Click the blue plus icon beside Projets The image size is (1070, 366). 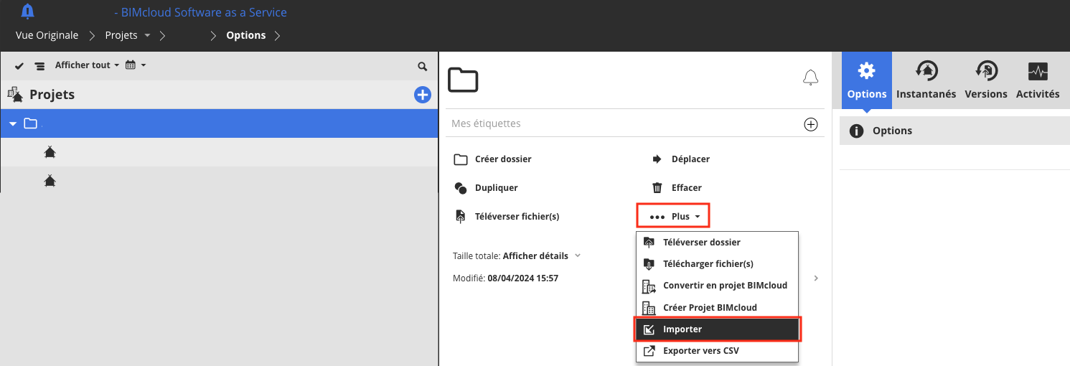423,95
